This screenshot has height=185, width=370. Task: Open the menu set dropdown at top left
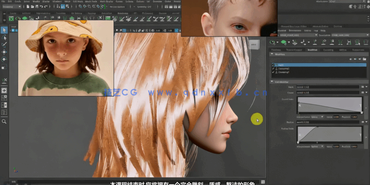coord(12,7)
